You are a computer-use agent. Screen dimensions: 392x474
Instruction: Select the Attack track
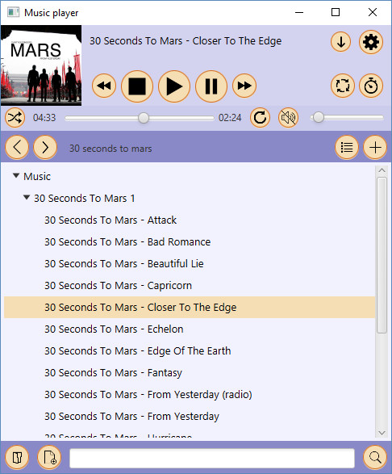[x=190, y=220]
